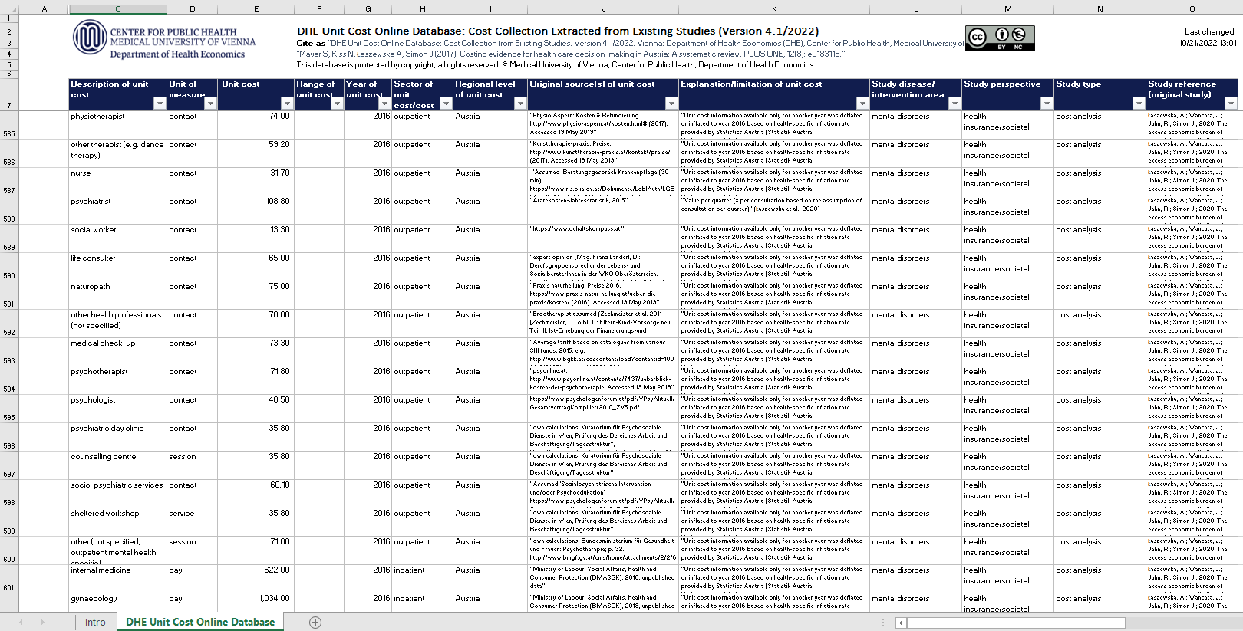Viewport: 1243px width, 631px height.
Task: Click the 'naturopath' cell
Action: [x=117, y=295]
